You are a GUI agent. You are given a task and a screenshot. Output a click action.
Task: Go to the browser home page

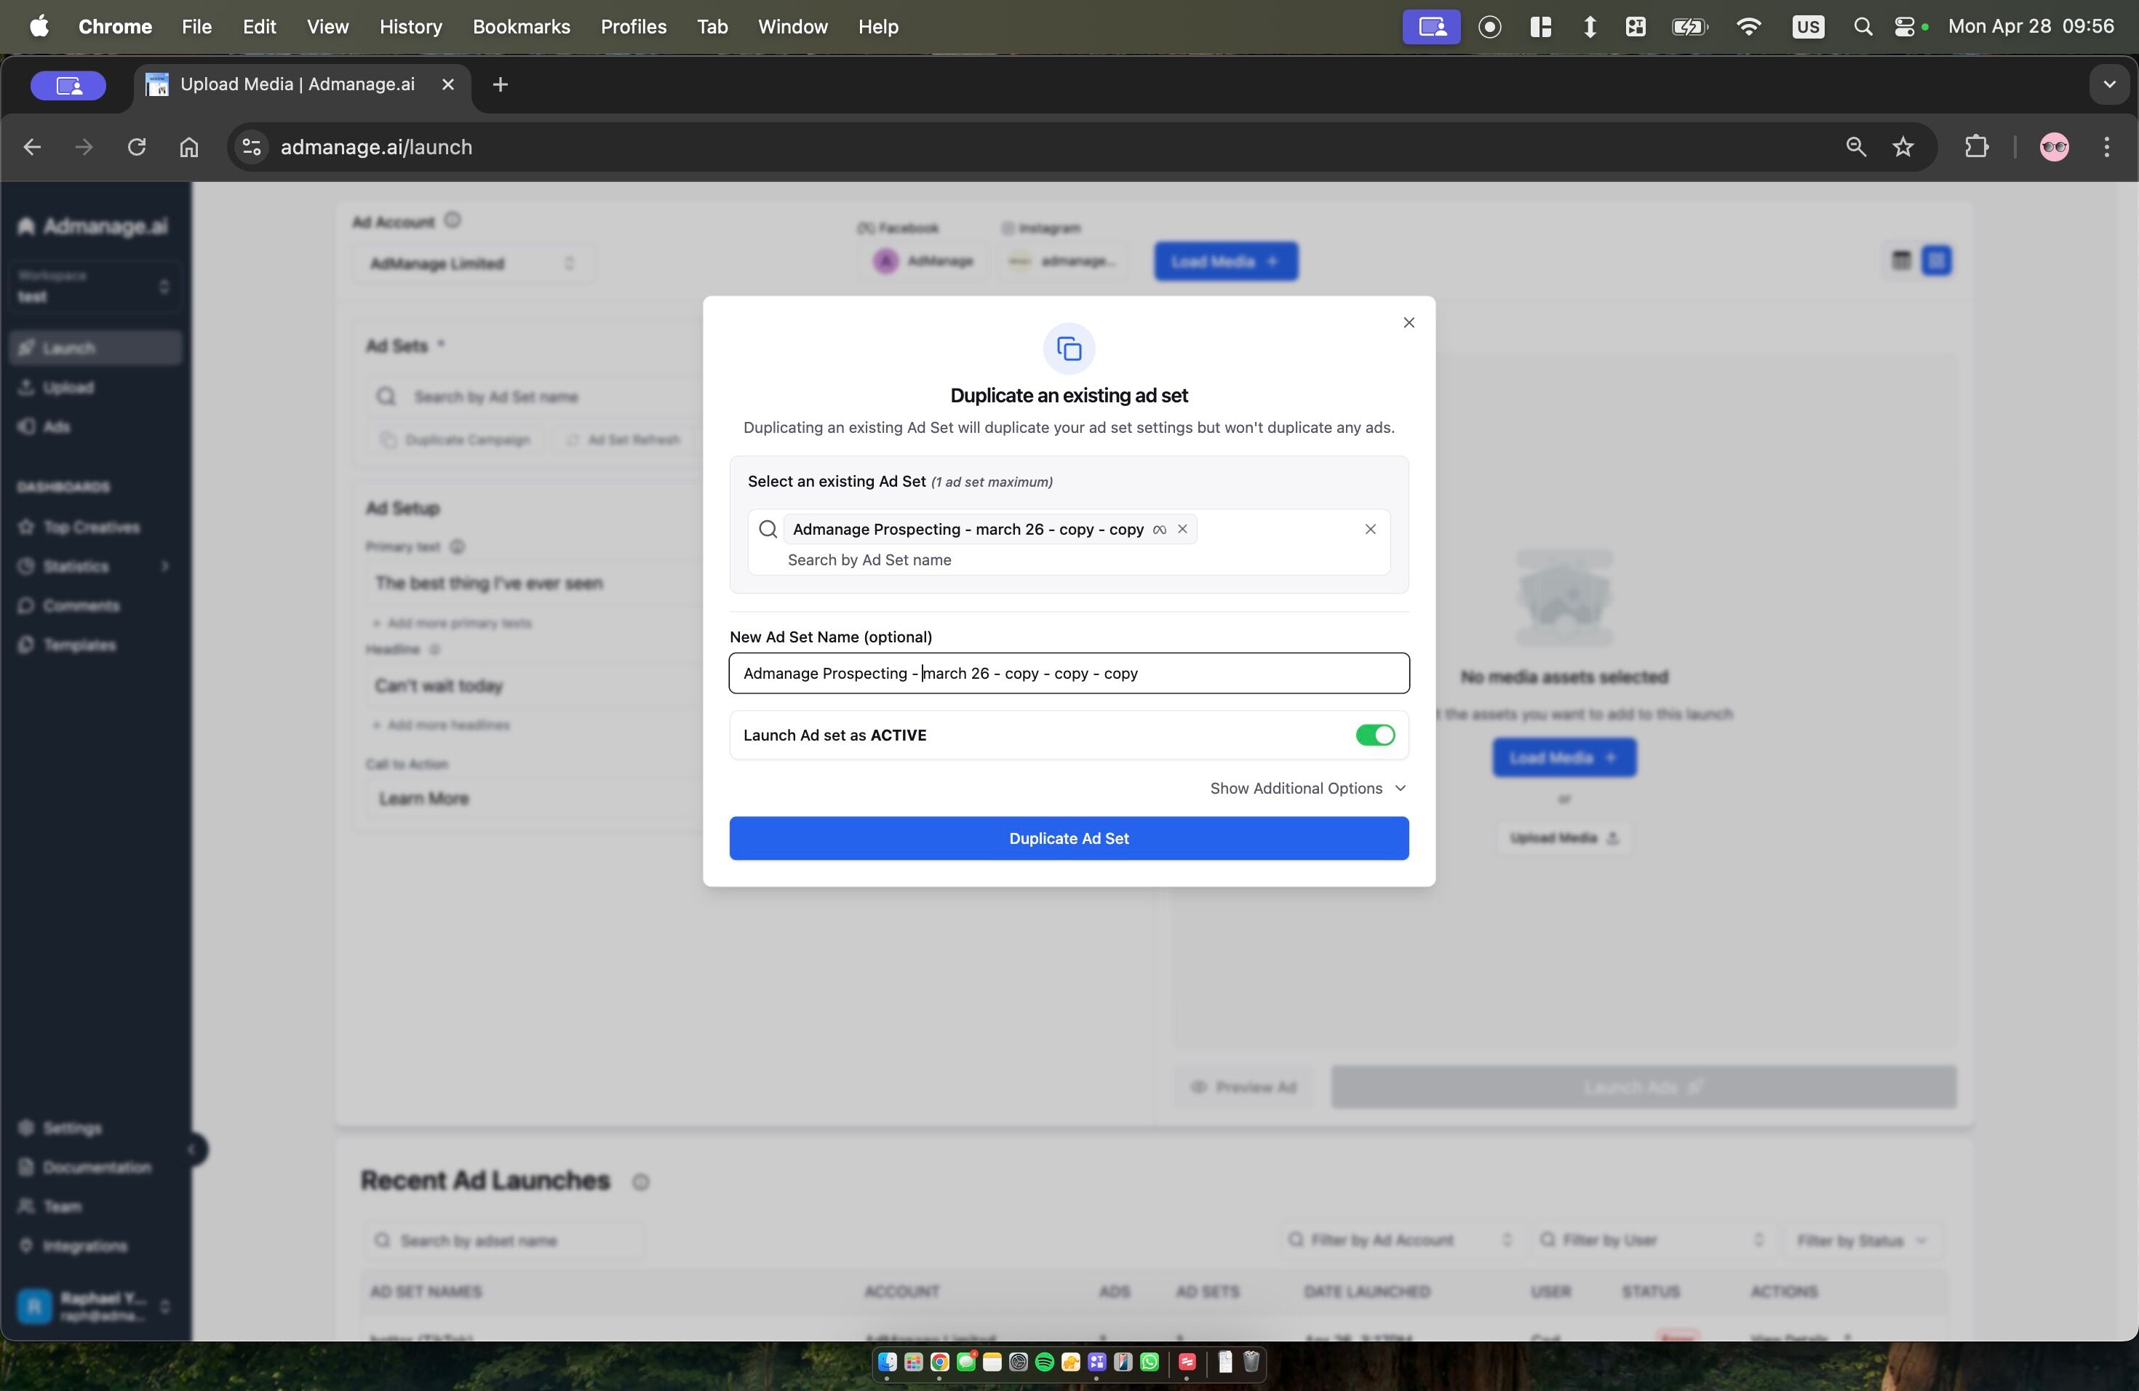pyautogui.click(x=188, y=146)
